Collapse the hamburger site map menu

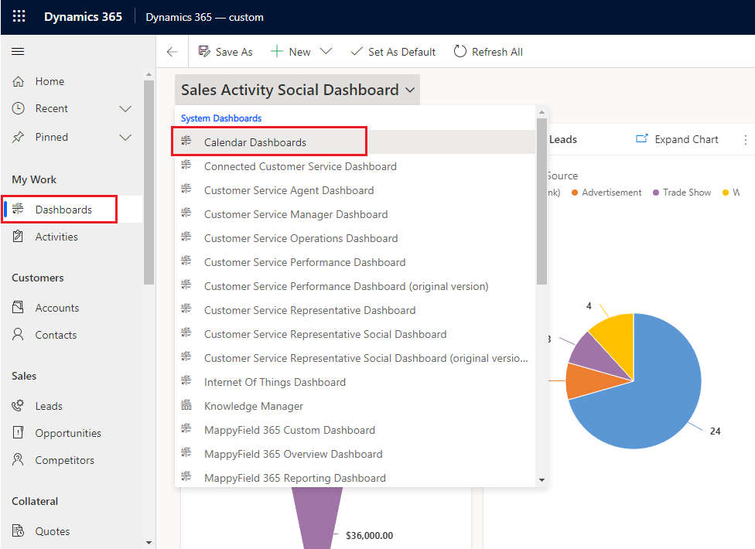point(18,52)
